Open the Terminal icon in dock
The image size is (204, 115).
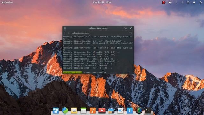click(x=148, y=111)
